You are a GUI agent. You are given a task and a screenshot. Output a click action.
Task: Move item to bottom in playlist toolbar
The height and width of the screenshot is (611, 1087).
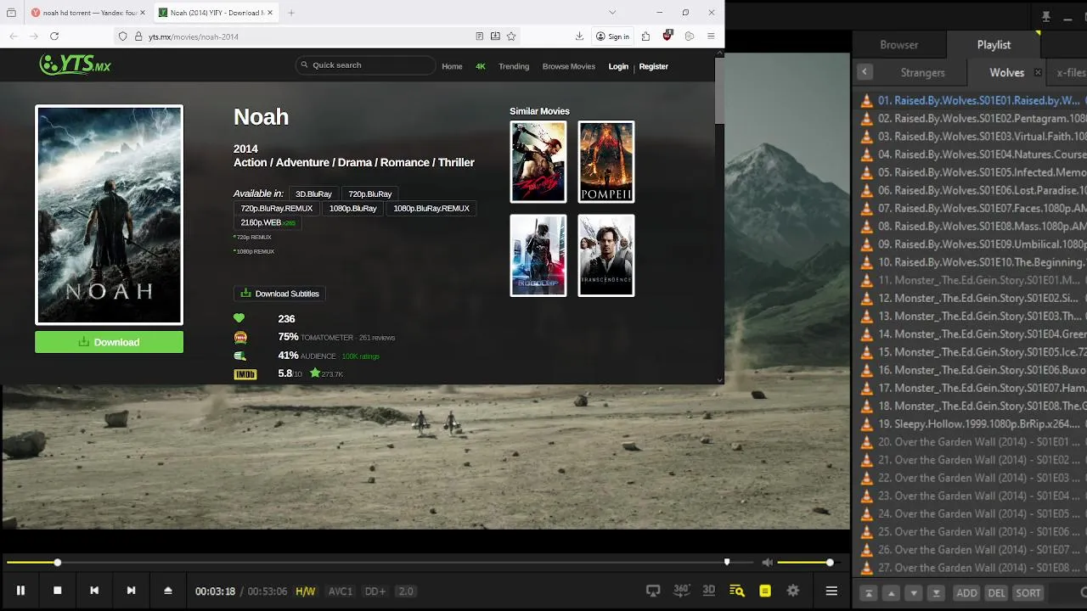[937, 592]
